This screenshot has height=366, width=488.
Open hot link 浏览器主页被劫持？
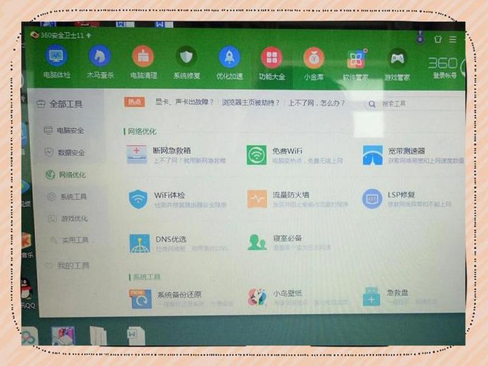pos(251,102)
